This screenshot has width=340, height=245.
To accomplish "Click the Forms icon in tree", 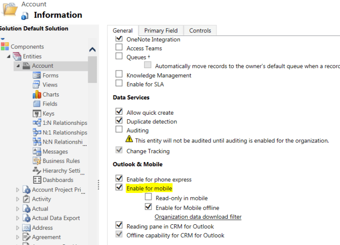I will pos(37,76).
